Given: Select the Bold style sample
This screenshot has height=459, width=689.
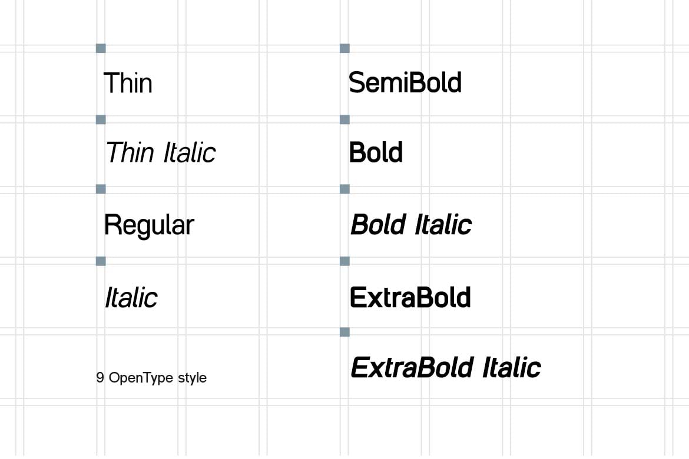Looking at the screenshot, I should tap(376, 152).
